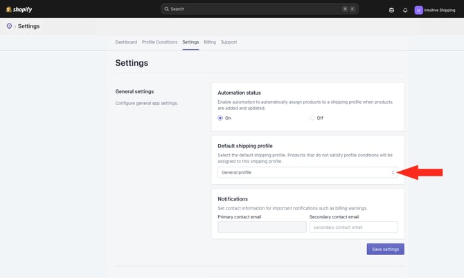The height and width of the screenshot is (278, 464).
Task: Click the Secondary contact email field
Action: pyautogui.click(x=354, y=228)
